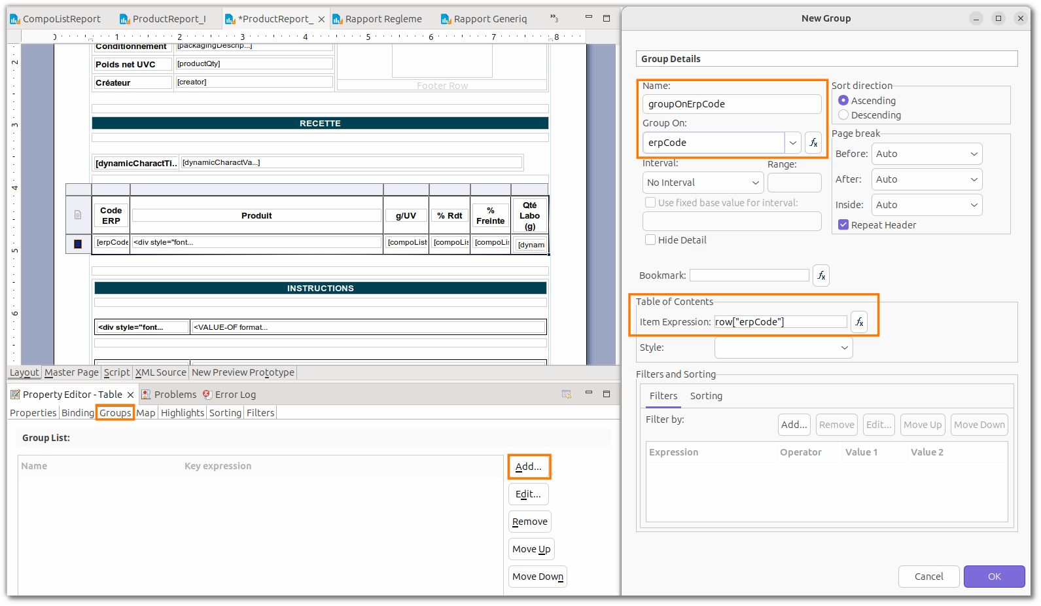Open expression builder for Item Expression
The height and width of the screenshot is (606, 1041).
[x=859, y=322]
